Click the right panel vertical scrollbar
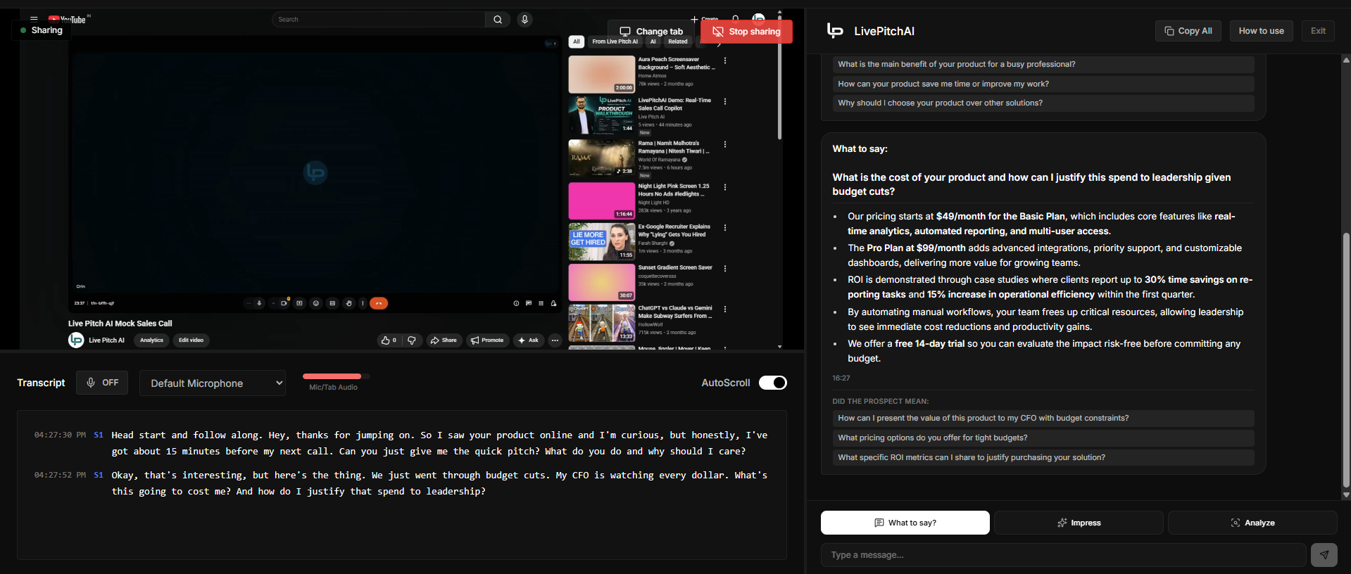The image size is (1351, 574). pyautogui.click(x=1346, y=359)
